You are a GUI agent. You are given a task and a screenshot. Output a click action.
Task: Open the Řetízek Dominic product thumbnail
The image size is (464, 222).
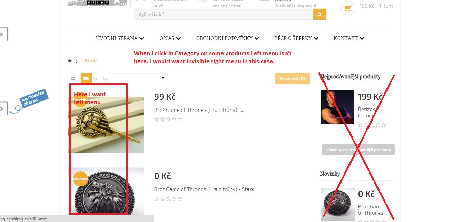[x=338, y=107]
